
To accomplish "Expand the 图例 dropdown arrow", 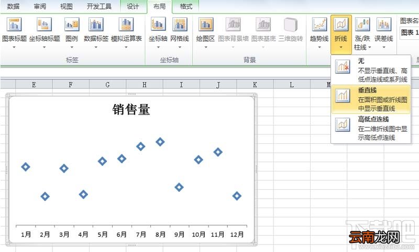I will (x=72, y=47).
